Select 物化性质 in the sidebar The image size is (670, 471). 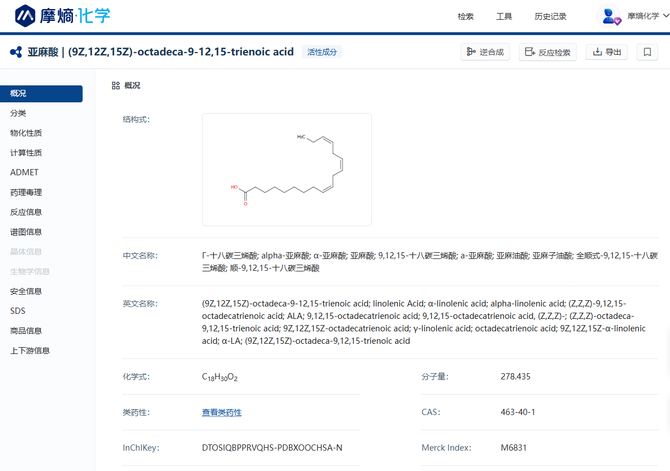coord(26,133)
